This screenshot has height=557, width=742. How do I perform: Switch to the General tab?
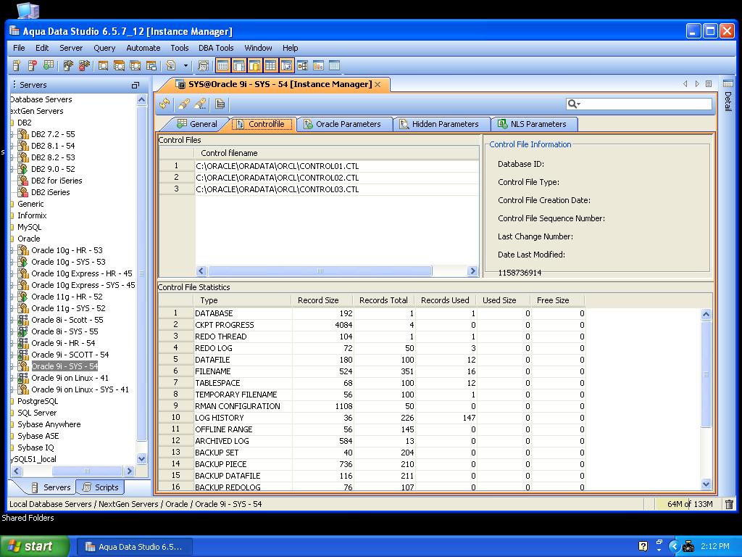point(196,124)
